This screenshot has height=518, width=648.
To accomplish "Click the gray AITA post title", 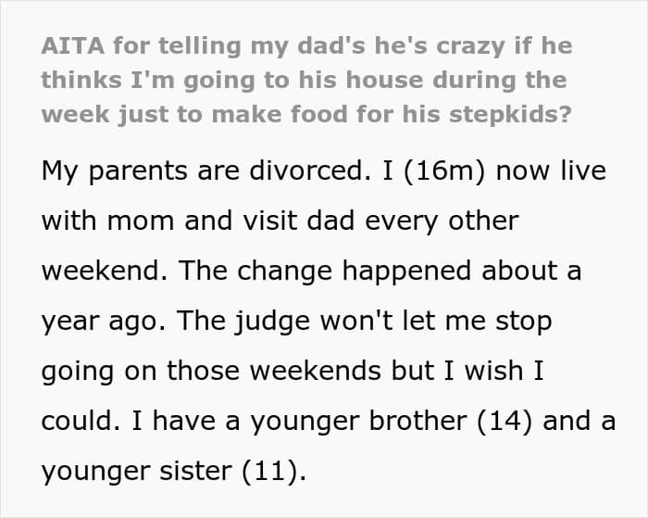I will click(306, 81).
